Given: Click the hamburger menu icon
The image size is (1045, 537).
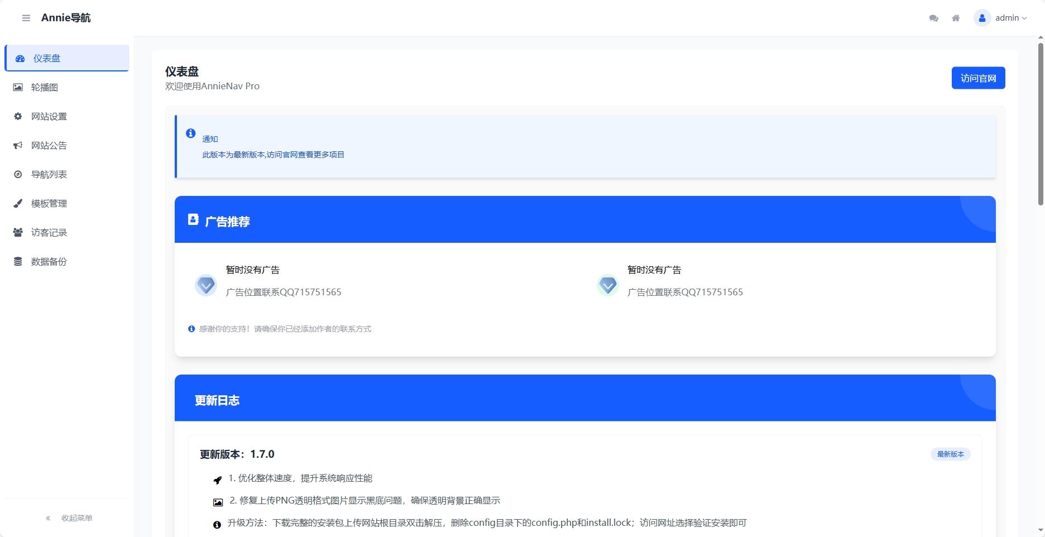Looking at the screenshot, I should (x=26, y=18).
